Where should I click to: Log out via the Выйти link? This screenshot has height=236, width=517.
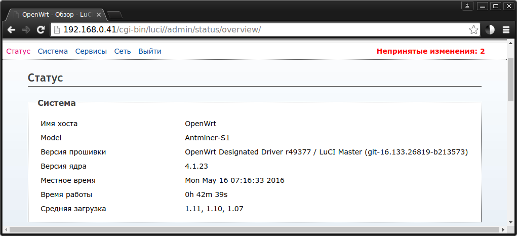150,51
